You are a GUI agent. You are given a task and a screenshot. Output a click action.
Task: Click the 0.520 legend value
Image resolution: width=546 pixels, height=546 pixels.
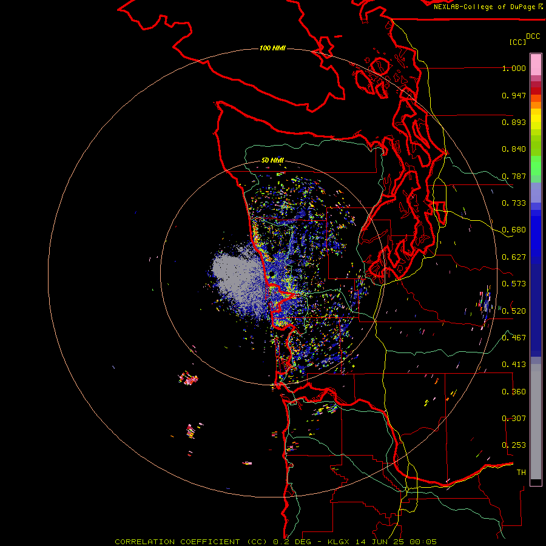(514, 311)
